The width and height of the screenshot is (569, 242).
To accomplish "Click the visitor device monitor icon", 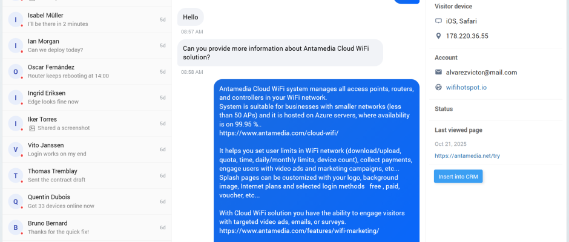I will [438, 21].
